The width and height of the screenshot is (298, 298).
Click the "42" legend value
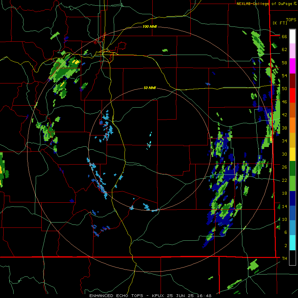pos(284,115)
